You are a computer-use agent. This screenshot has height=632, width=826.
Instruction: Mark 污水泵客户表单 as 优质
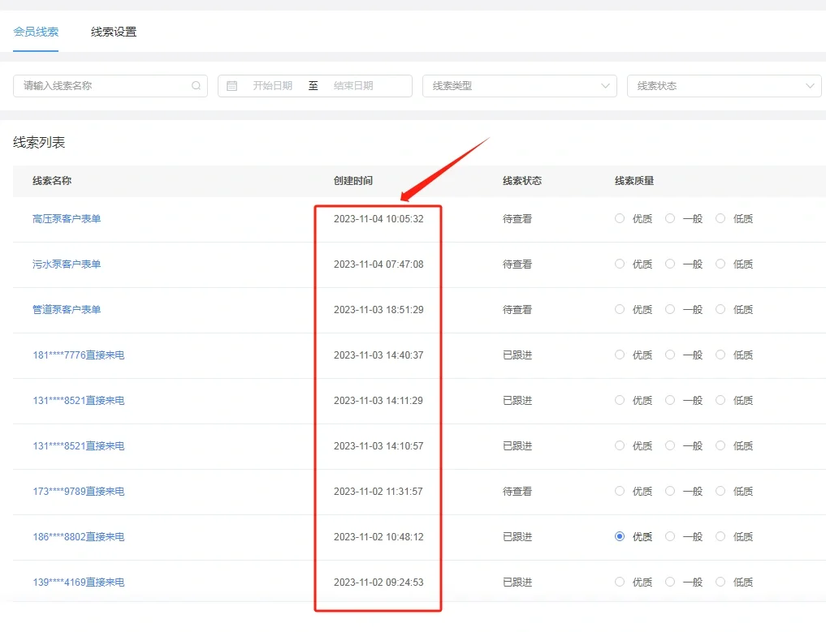click(620, 264)
